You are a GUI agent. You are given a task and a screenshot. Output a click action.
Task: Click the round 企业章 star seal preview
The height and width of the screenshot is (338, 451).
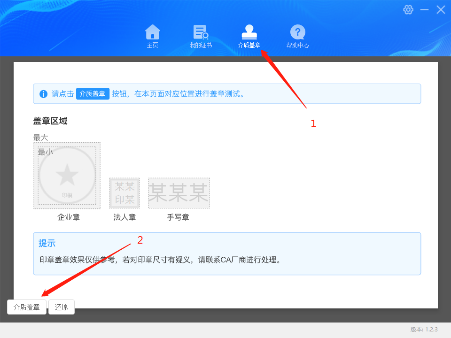click(67, 176)
